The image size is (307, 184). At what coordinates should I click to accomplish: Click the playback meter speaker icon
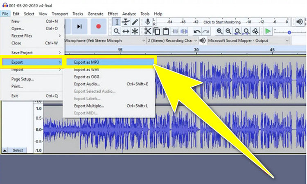coord(299,22)
